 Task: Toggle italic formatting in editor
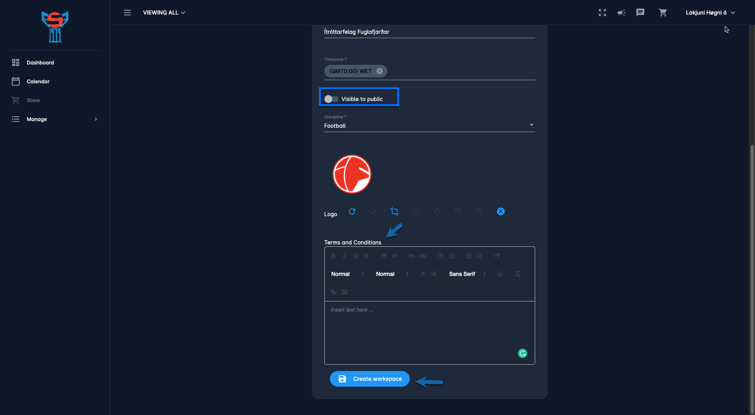tap(344, 256)
